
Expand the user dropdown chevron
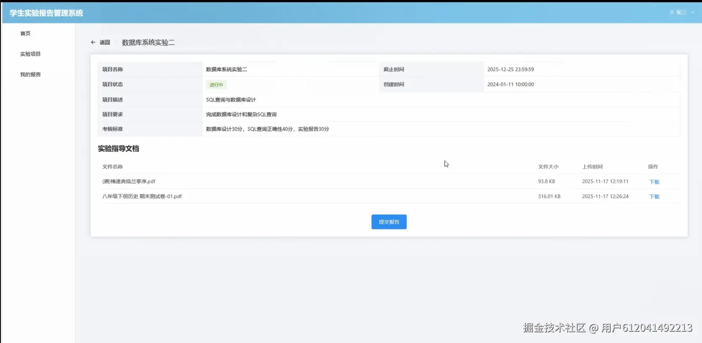point(693,13)
